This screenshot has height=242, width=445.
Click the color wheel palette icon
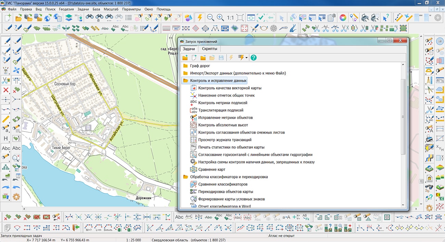click(x=342, y=17)
